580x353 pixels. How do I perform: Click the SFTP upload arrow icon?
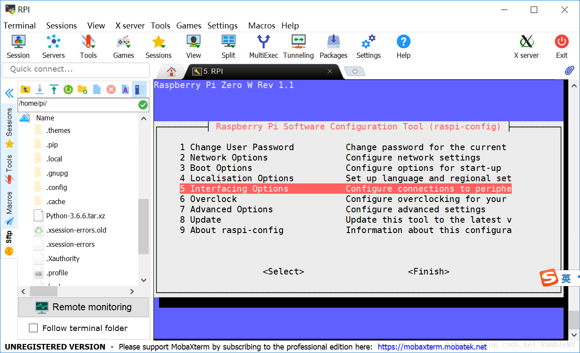click(54, 89)
